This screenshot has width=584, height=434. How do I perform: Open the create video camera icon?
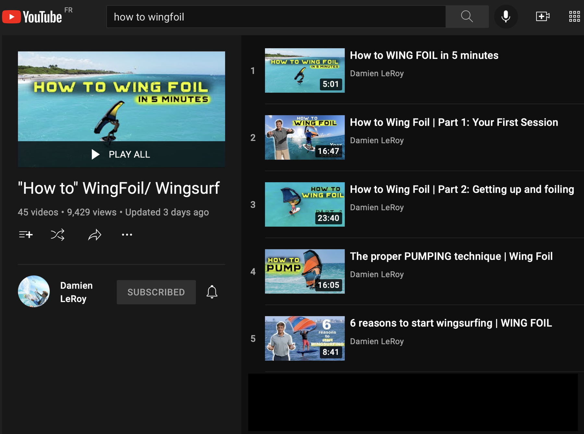[542, 17]
